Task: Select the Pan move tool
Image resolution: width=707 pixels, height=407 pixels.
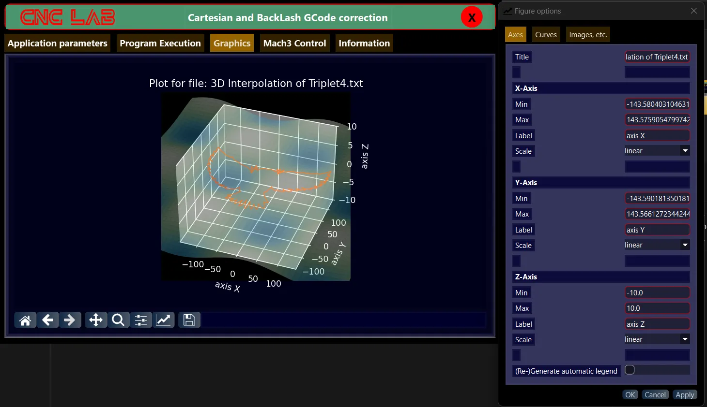Action: pyautogui.click(x=96, y=320)
